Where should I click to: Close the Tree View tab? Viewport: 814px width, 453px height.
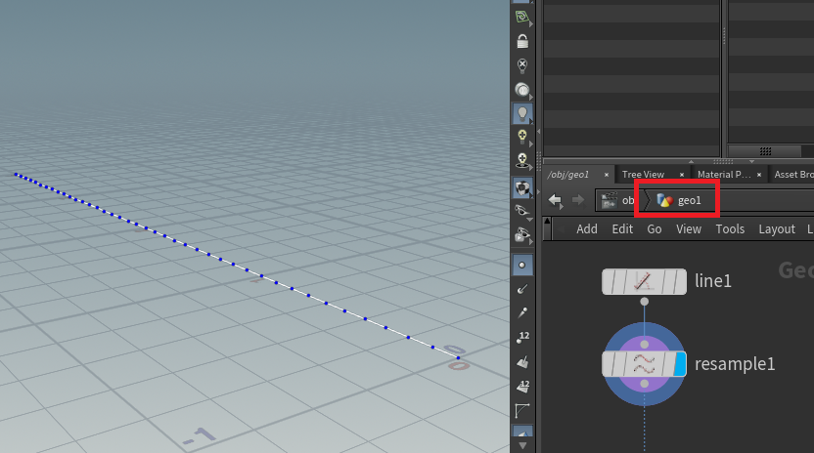[682, 175]
